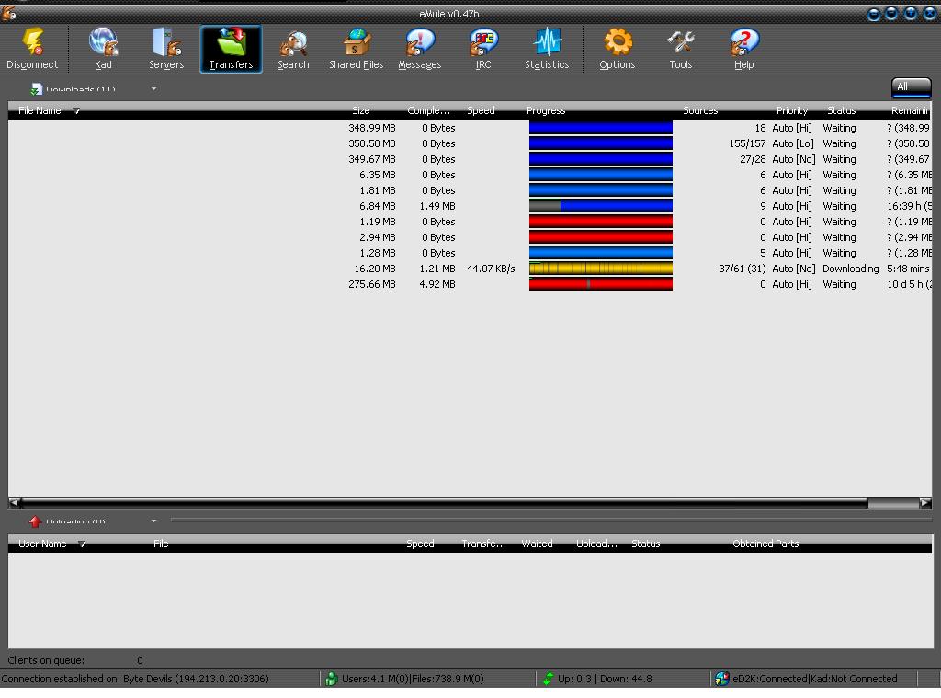The width and height of the screenshot is (941, 698).
Task: Click the Auto [Lo] priority cell
Action: click(793, 143)
